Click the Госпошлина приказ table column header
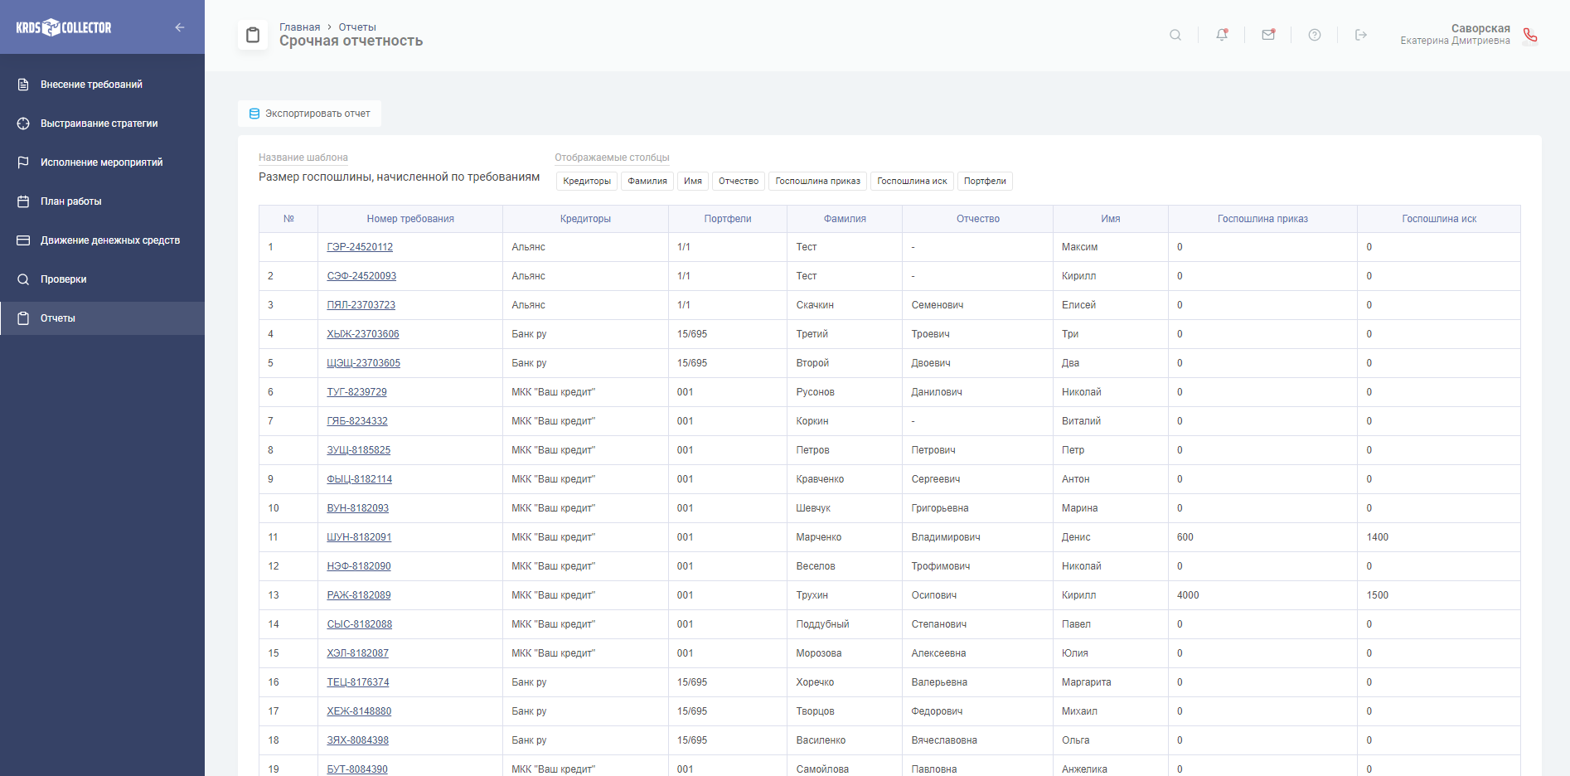This screenshot has height=776, width=1570. (1262, 219)
